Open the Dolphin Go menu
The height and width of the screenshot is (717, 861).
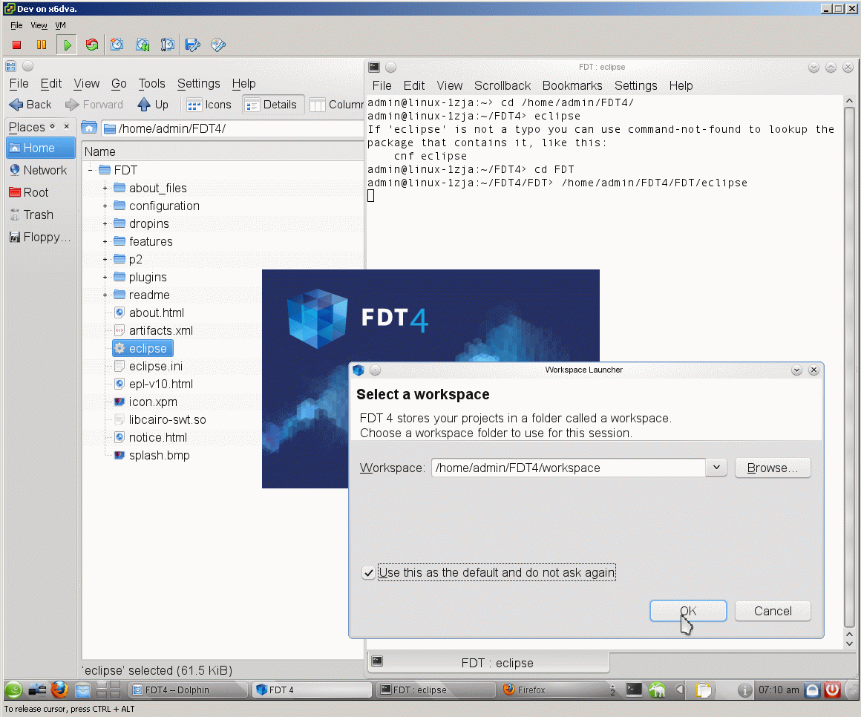[x=119, y=83]
